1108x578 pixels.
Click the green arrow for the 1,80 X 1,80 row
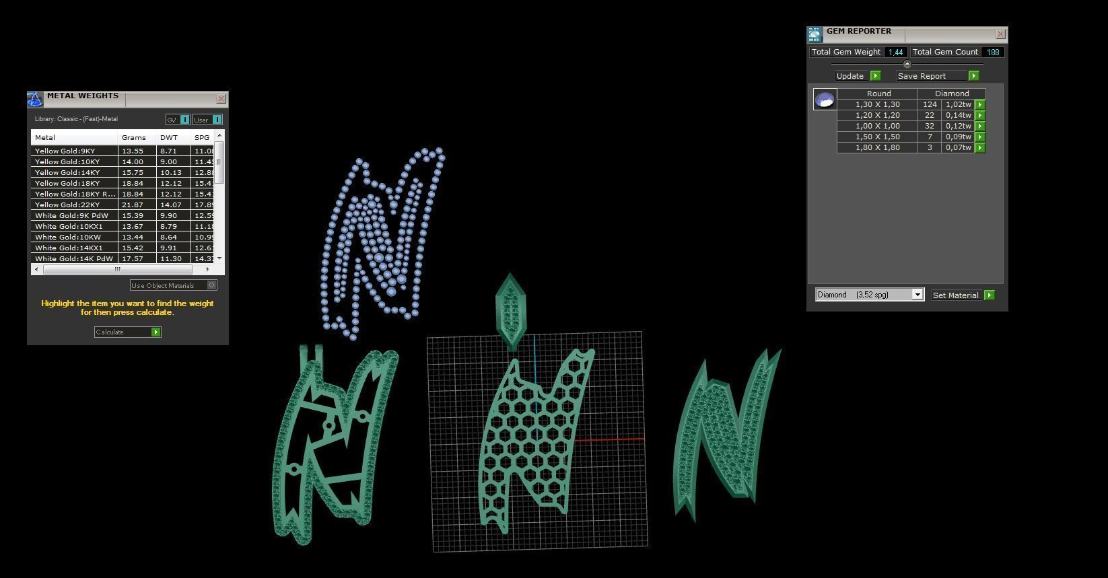[980, 147]
